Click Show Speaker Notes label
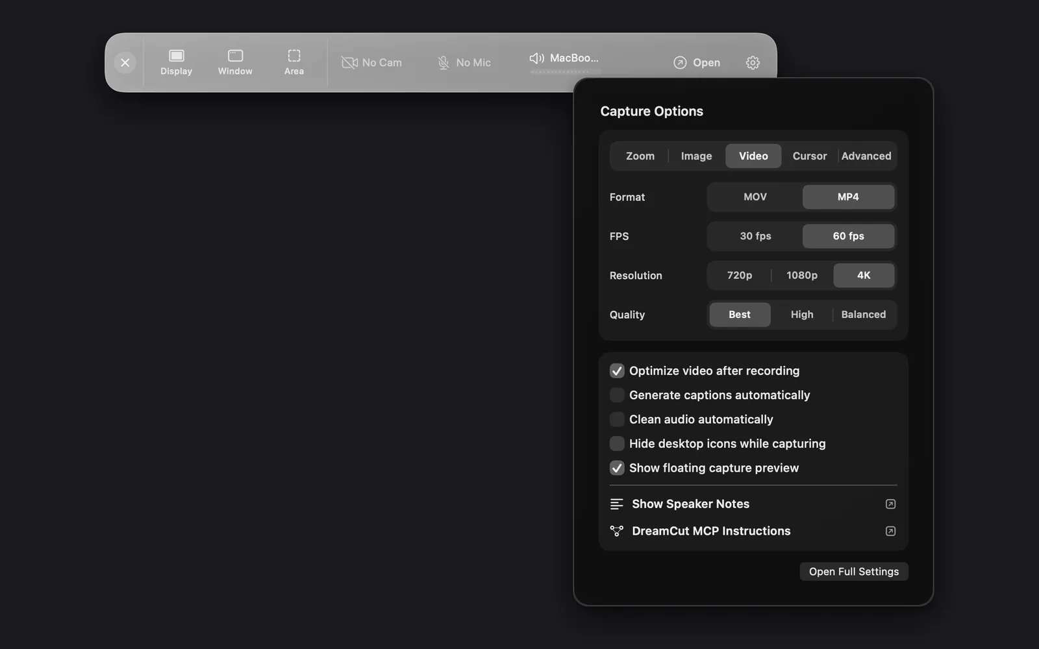This screenshot has width=1039, height=649. click(x=690, y=504)
